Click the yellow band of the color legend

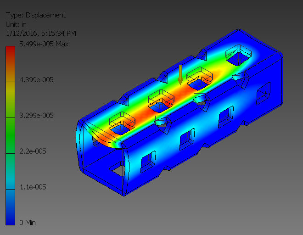point(10,100)
